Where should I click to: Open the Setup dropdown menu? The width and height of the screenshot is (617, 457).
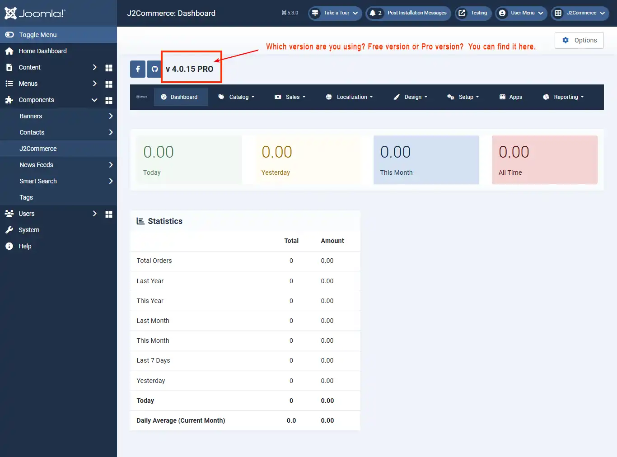pos(463,97)
